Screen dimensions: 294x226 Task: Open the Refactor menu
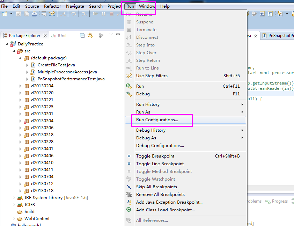pyautogui.click(x=52, y=6)
